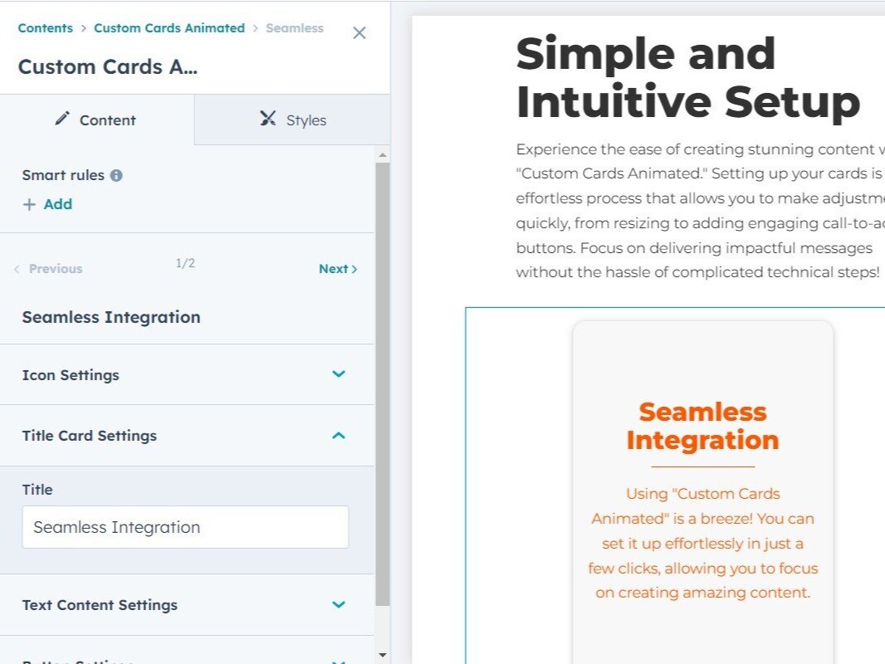The height and width of the screenshot is (664, 885).
Task: Click the upward chevron on Title Card Settings
Action: pos(338,435)
